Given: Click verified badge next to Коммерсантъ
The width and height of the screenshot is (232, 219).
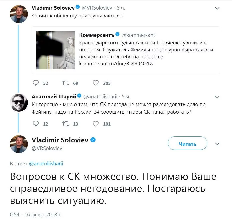Looking at the screenshot, I should 117,35.
